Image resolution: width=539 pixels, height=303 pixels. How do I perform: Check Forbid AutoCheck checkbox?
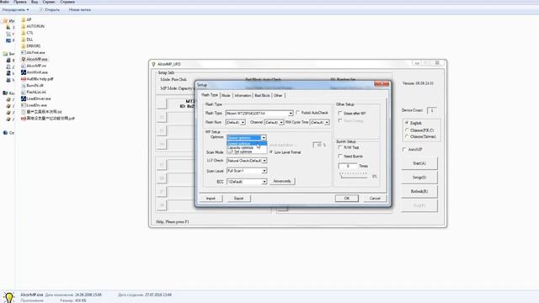click(x=298, y=113)
